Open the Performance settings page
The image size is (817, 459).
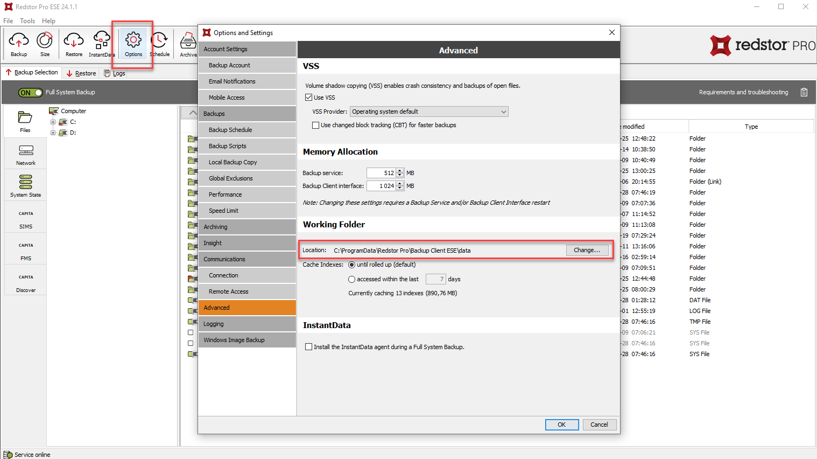[247, 194]
